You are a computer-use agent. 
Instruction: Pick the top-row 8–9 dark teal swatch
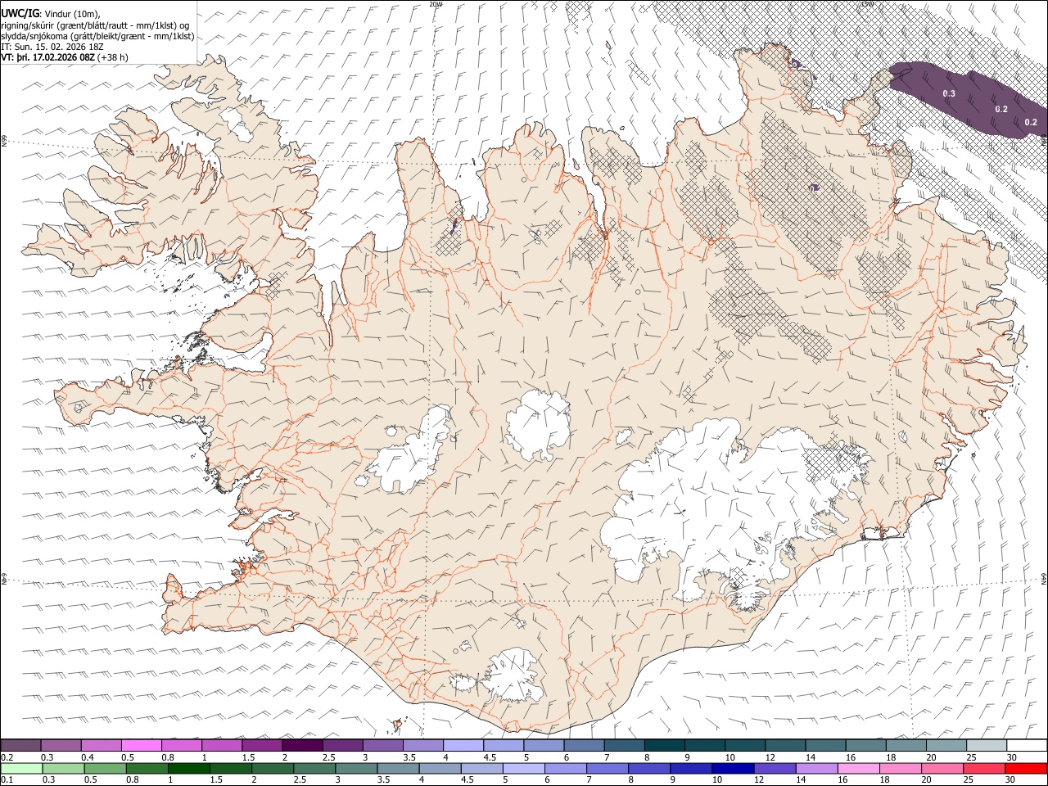pos(664,745)
